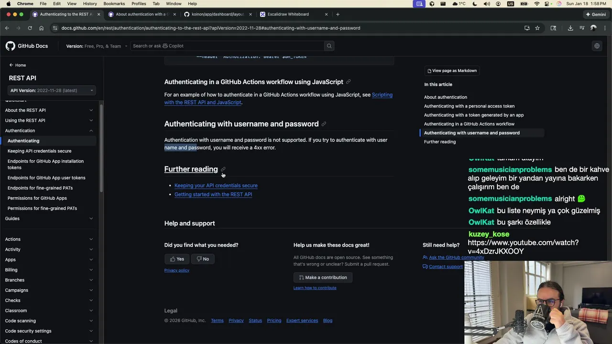This screenshot has width=612, height=344.
Task: Click View page as Markdown button
Action: (x=452, y=71)
